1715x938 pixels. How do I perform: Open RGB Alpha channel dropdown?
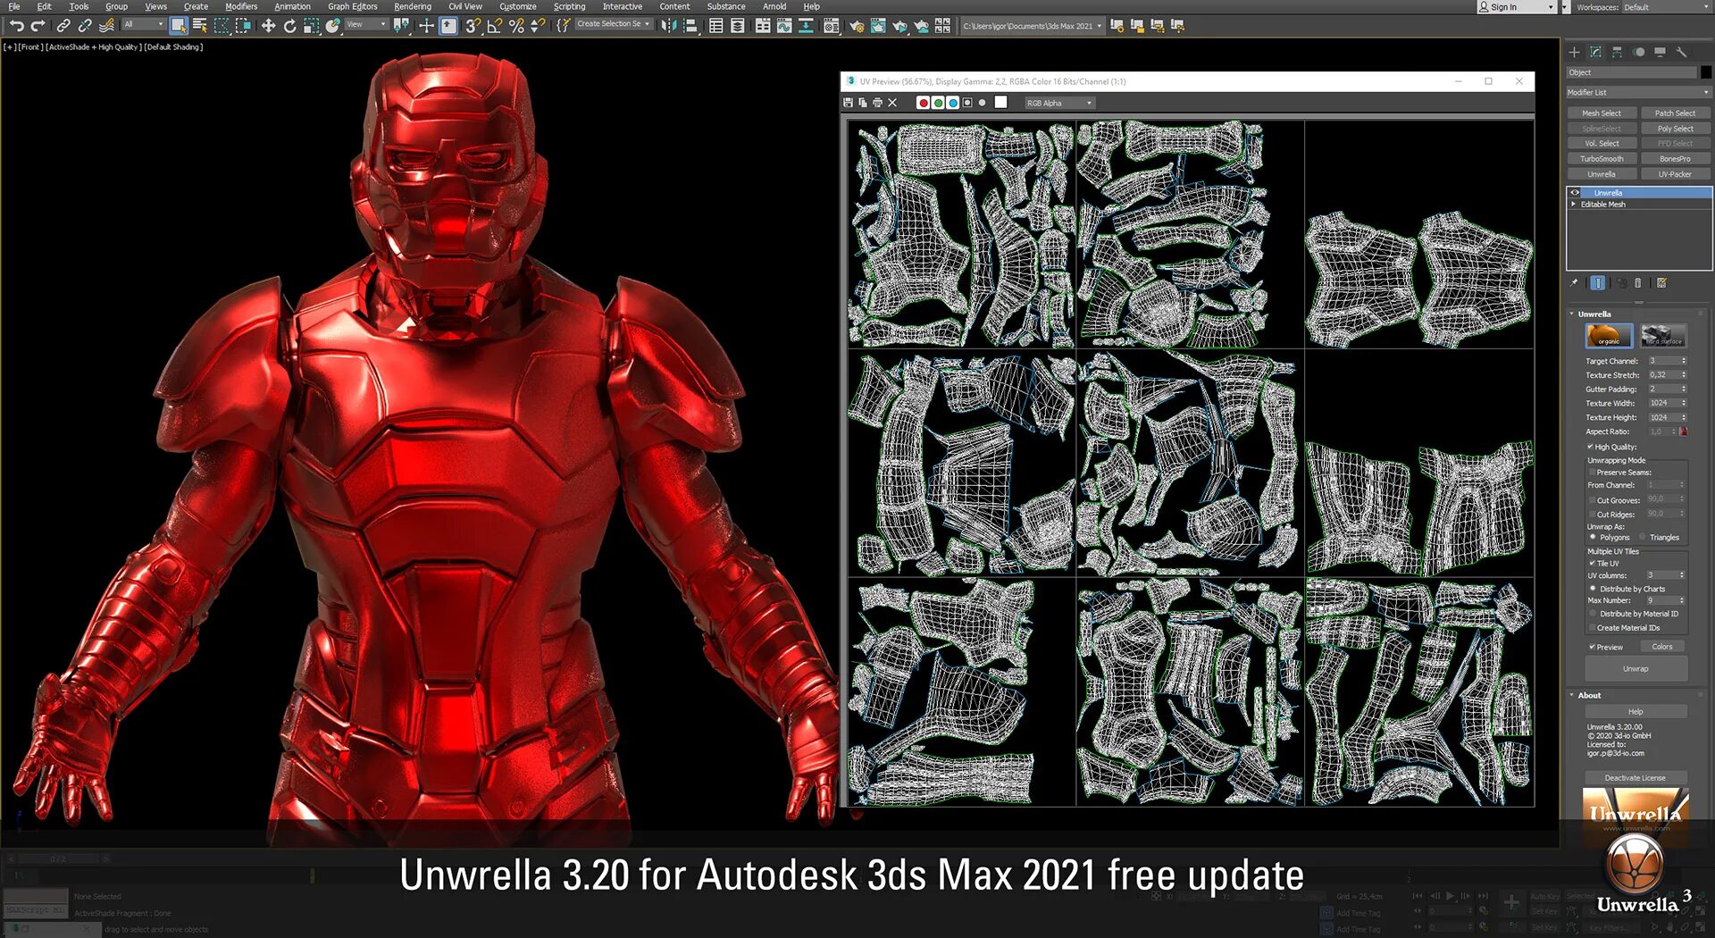point(1059,103)
